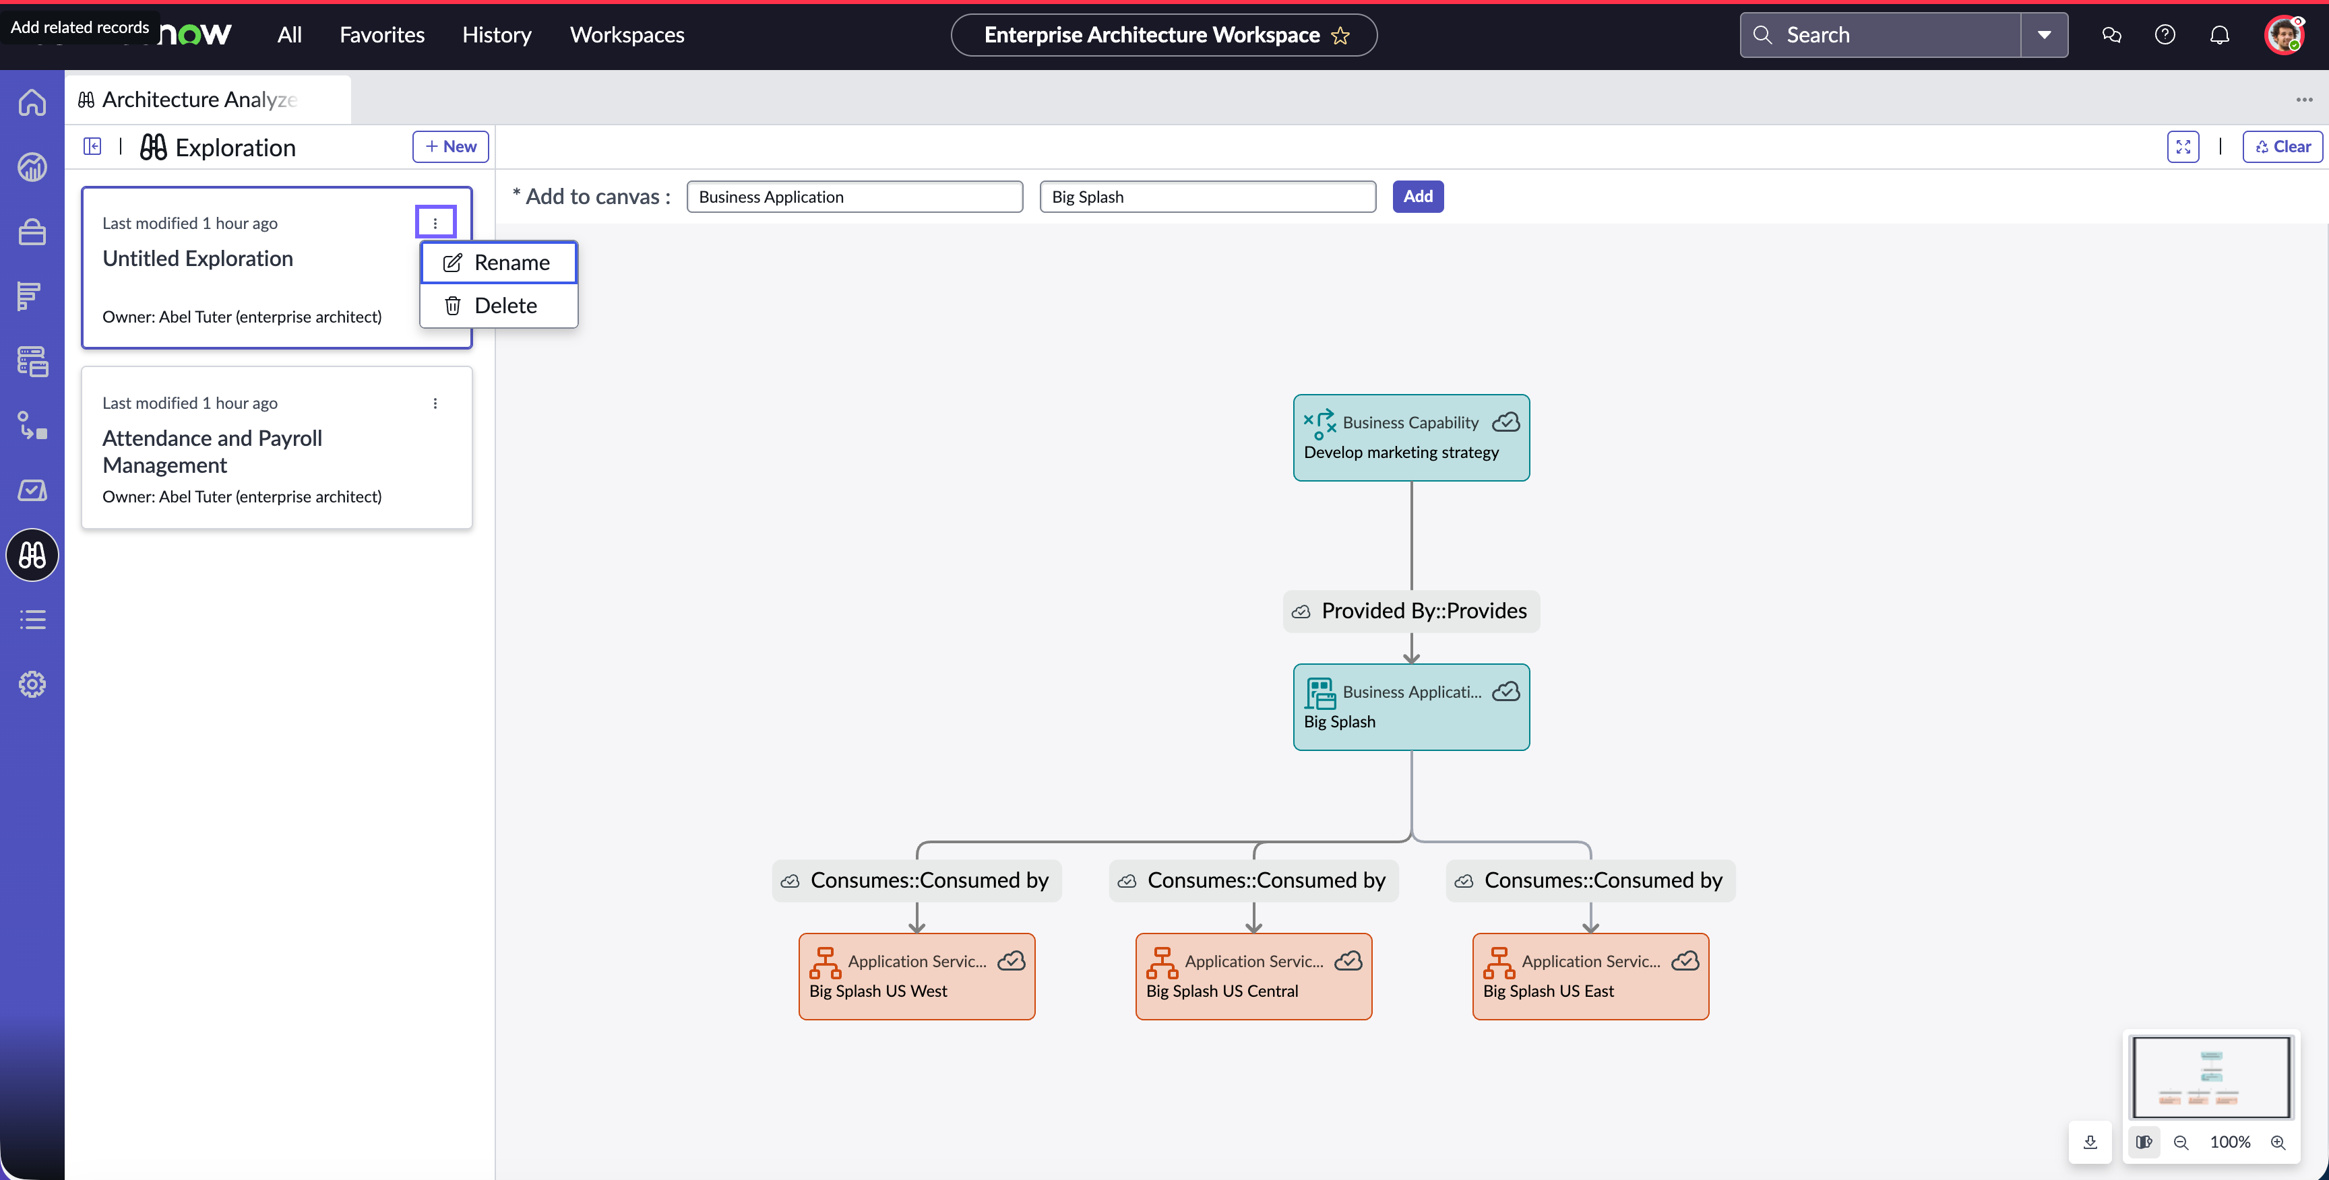Open the dashboard gauge sidebar icon
The height and width of the screenshot is (1180, 2329).
[32, 167]
